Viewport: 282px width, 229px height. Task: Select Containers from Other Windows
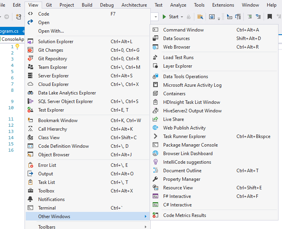coord(214,93)
